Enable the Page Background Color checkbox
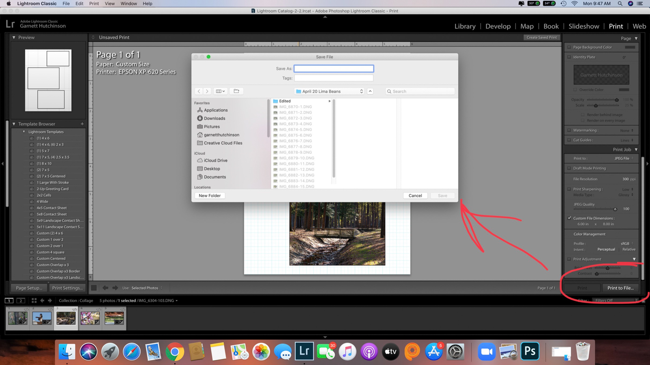Screen dimensions: 650x365 click(x=570, y=47)
